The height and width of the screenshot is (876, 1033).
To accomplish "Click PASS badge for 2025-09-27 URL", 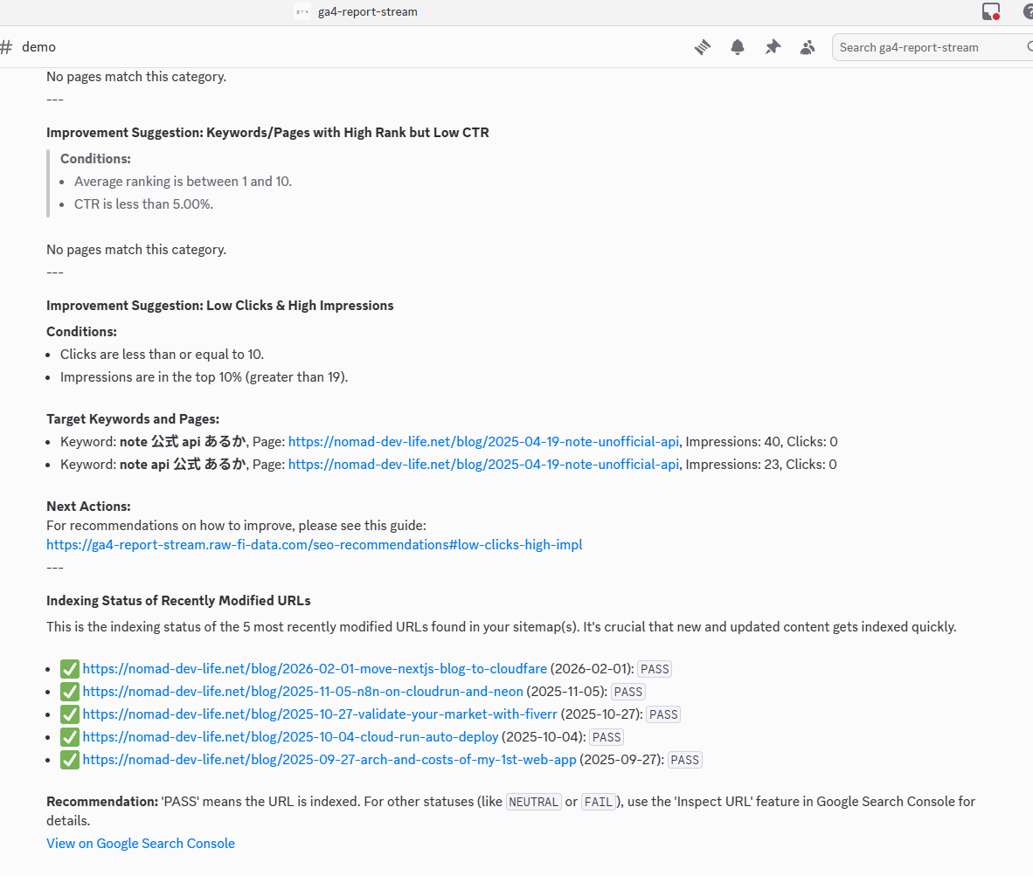I will click(684, 760).
